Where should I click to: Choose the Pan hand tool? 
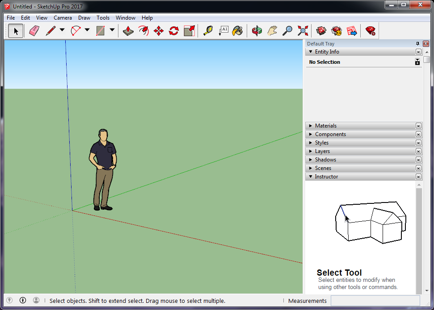[272, 31]
